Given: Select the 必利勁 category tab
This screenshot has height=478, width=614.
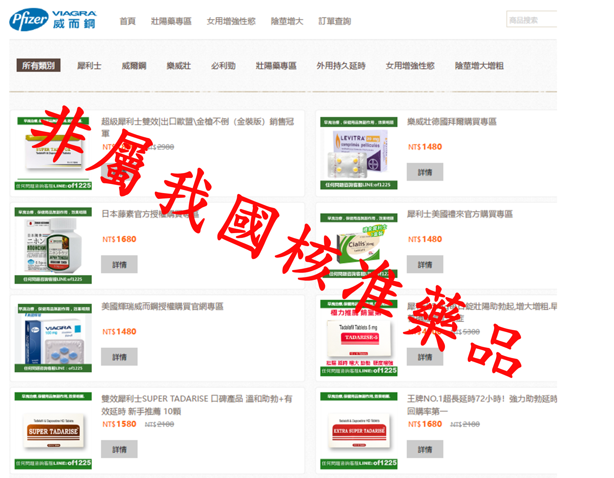Looking at the screenshot, I should point(223,66).
